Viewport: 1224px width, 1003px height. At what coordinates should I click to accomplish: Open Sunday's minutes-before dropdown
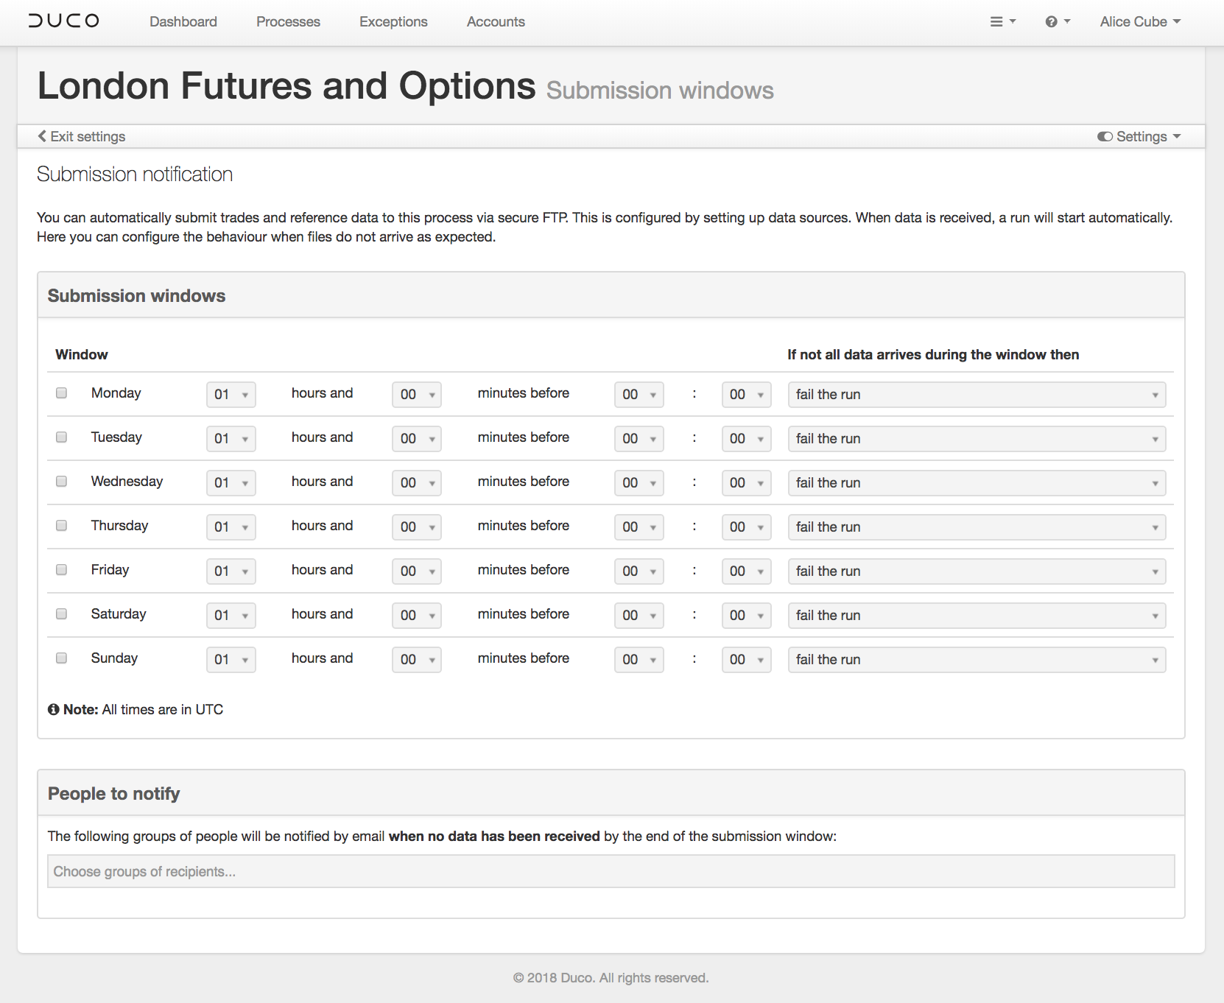(x=417, y=660)
